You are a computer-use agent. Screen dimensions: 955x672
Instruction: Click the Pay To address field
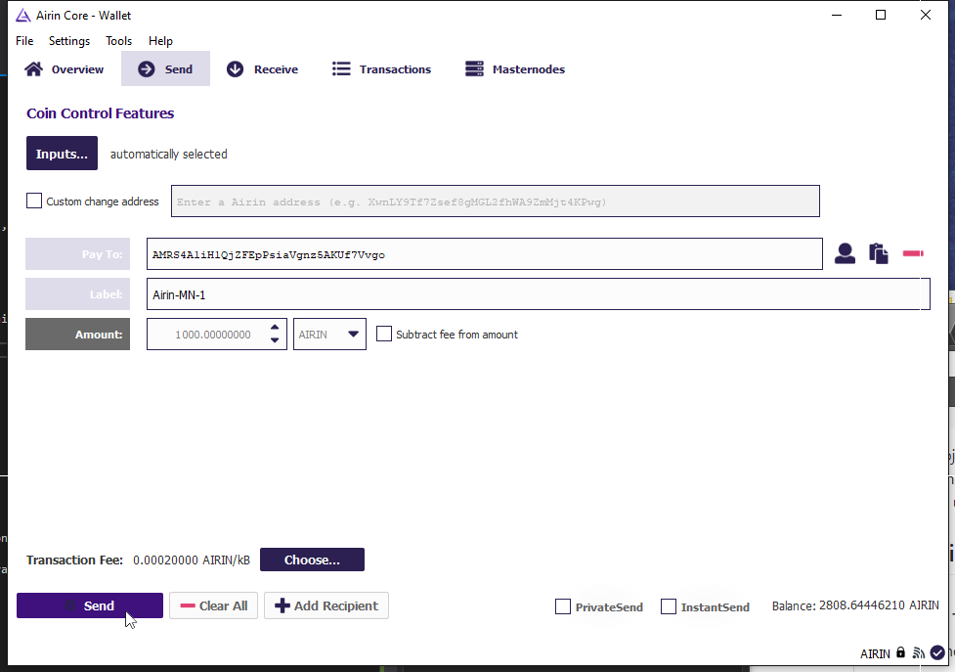click(x=484, y=254)
